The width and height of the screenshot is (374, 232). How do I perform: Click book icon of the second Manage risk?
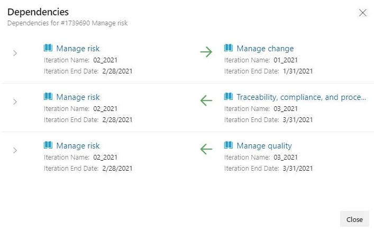(48, 97)
